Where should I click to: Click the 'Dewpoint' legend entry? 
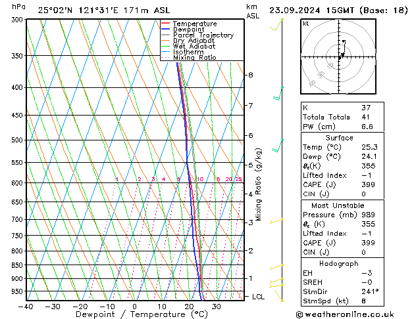pyautogui.click(x=188, y=30)
